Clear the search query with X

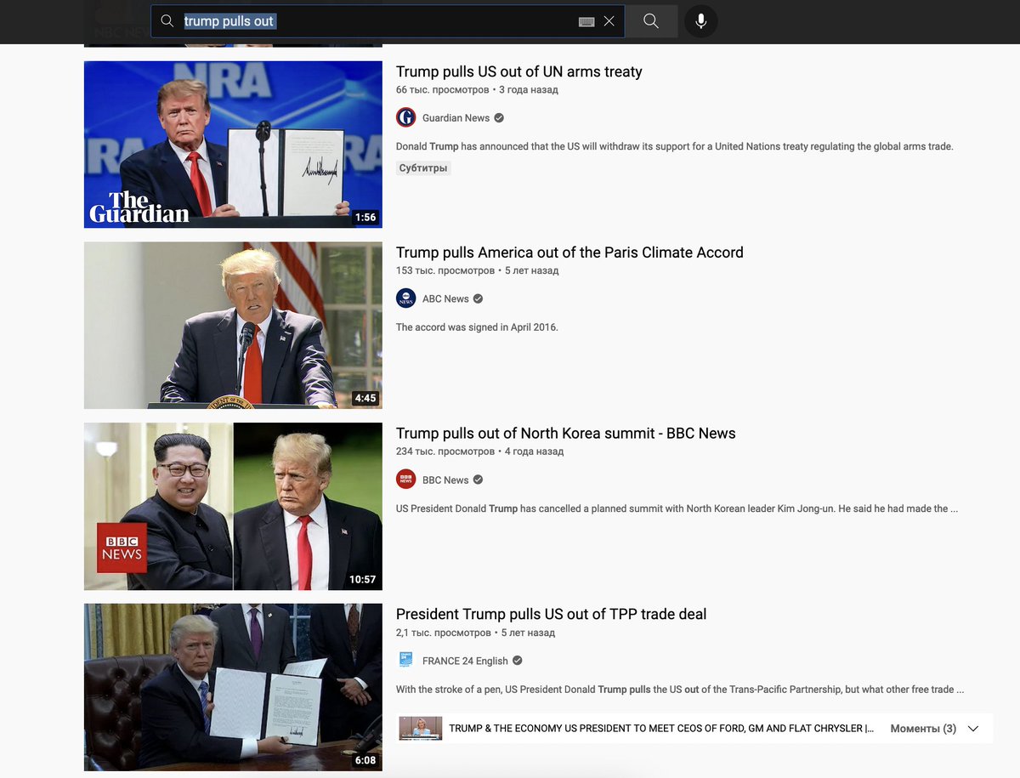pos(609,21)
